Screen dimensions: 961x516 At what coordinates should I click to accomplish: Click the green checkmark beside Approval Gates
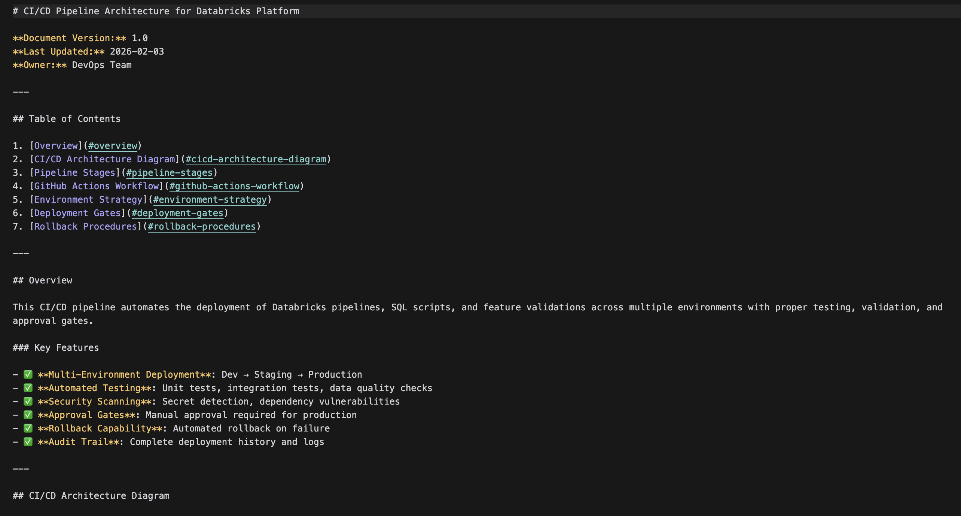[x=28, y=415]
